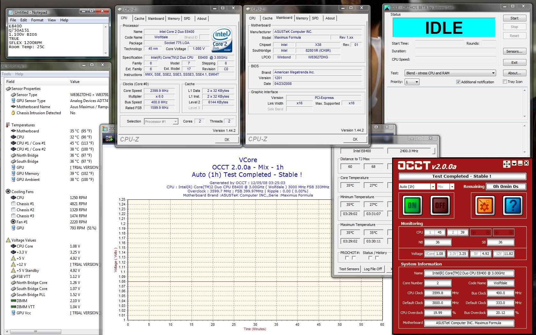
Task: Click the Field column header in Everest
Action: coord(37,82)
